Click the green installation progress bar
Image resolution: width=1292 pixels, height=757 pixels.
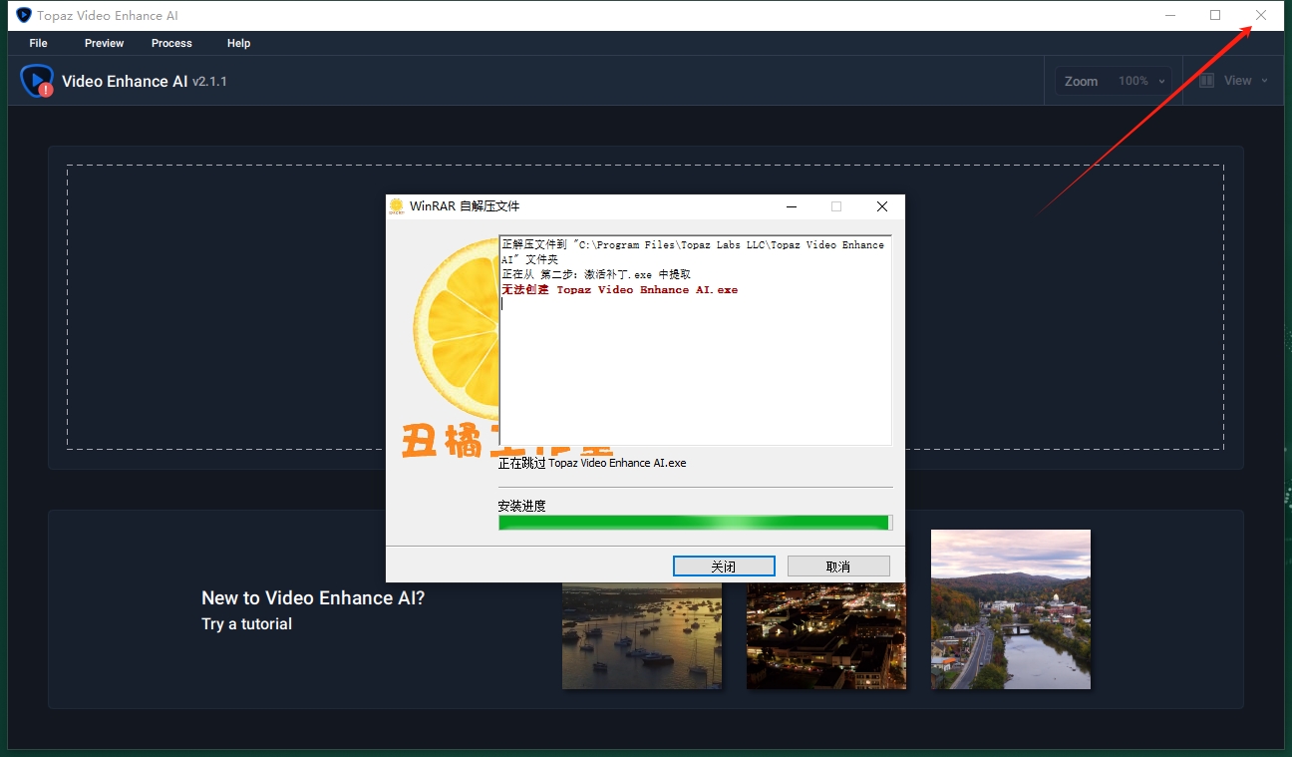click(694, 523)
